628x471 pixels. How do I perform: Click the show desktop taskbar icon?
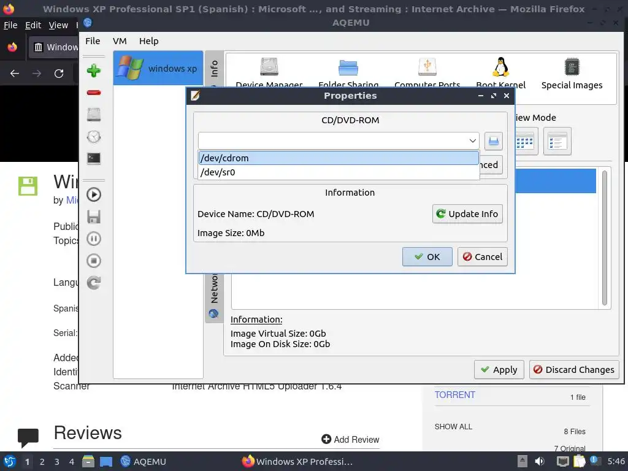[x=106, y=461]
